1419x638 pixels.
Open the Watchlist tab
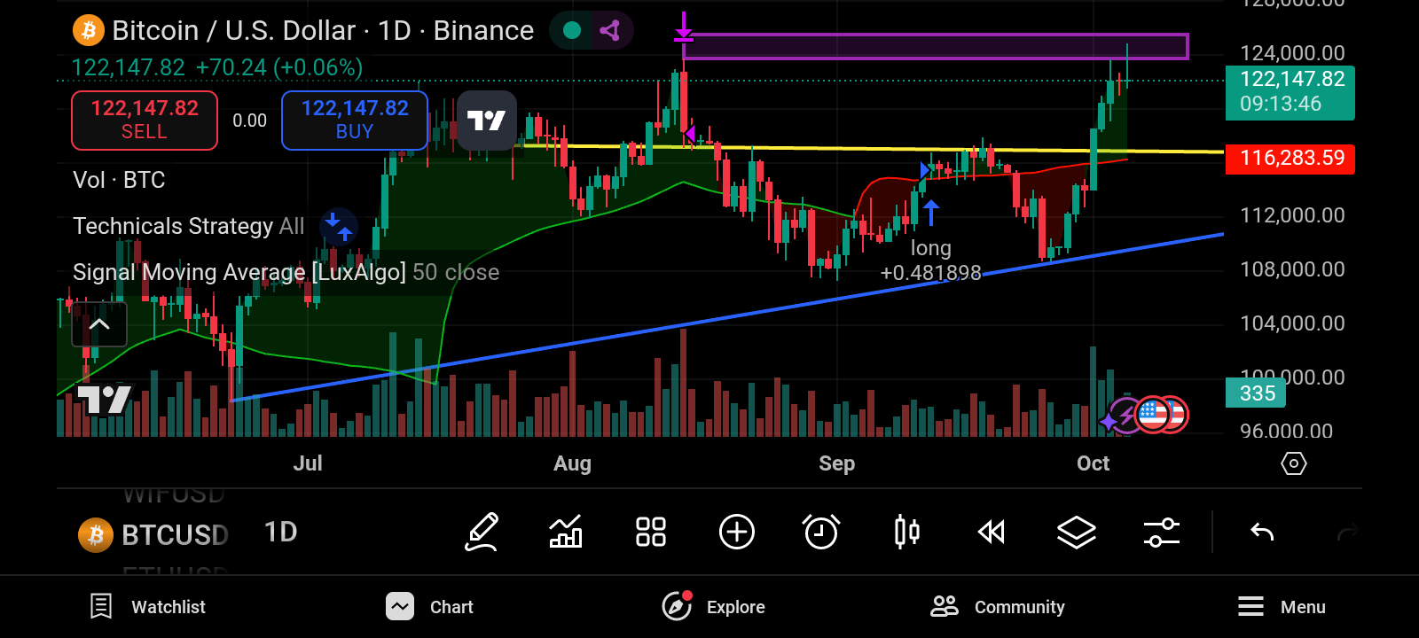(148, 607)
